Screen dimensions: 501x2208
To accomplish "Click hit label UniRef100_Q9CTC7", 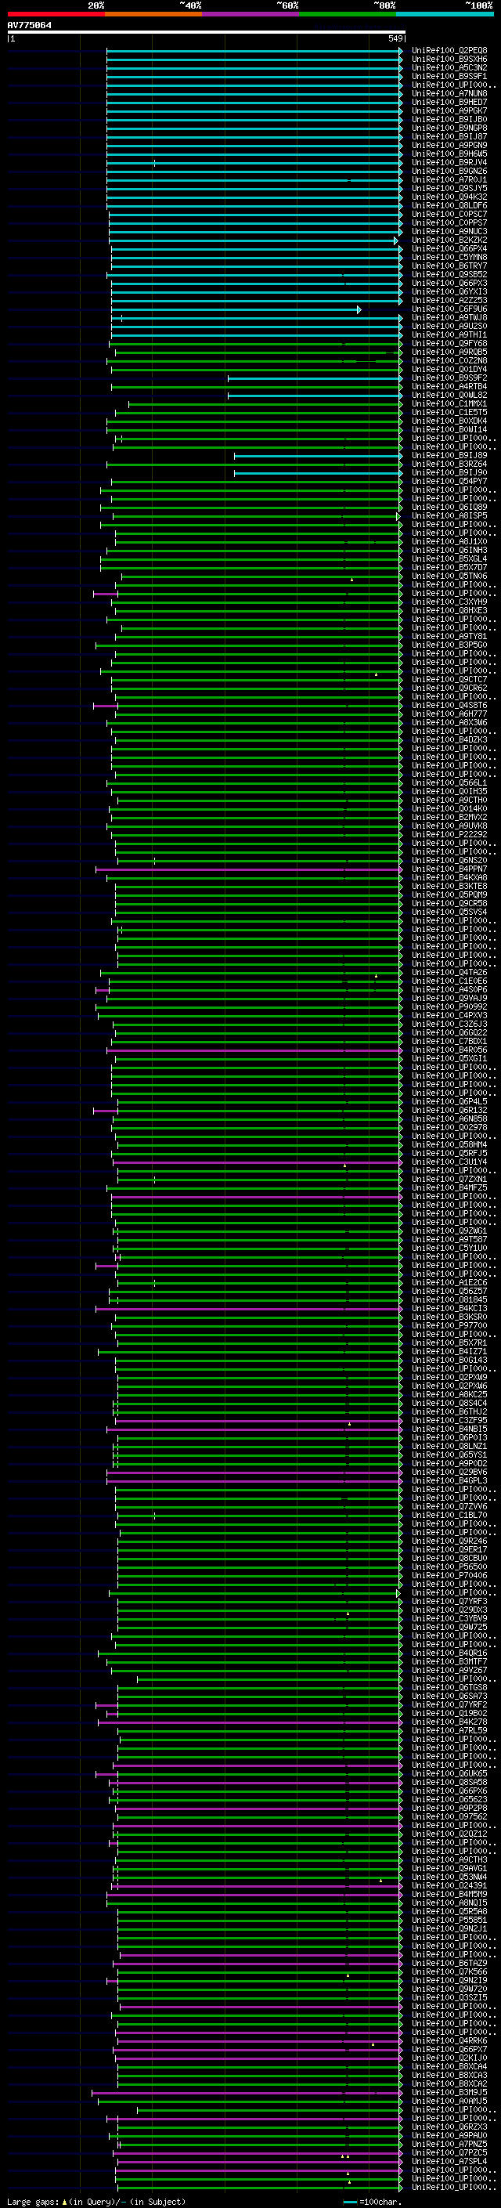I will pos(449,680).
